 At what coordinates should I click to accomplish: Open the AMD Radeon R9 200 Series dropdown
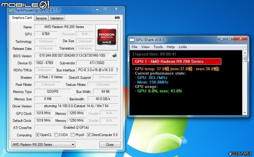point(43,145)
